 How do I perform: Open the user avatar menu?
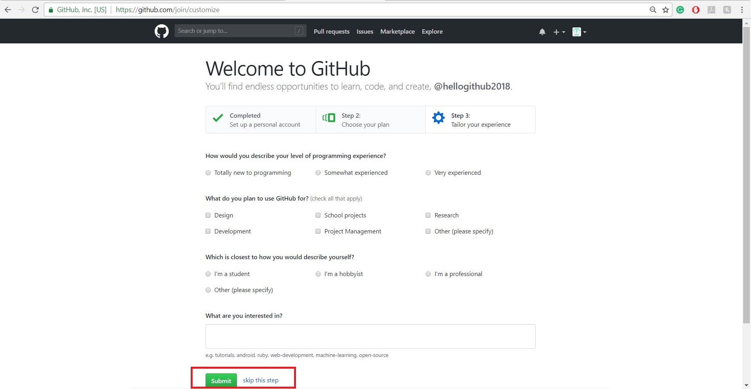(579, 32)
